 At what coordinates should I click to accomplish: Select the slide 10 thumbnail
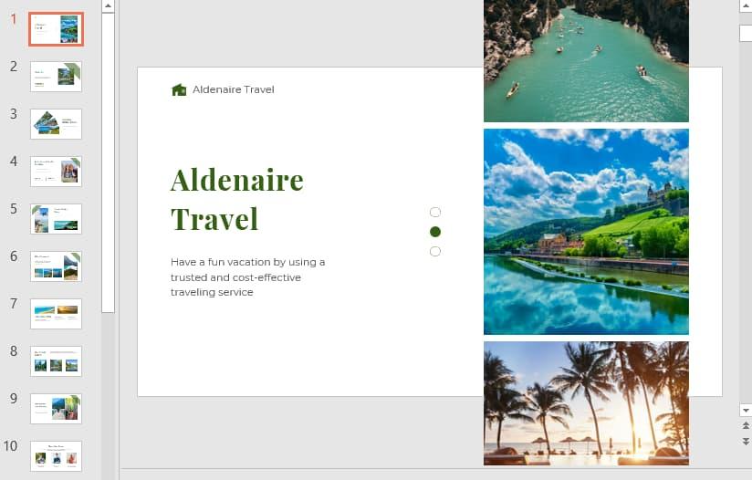point(56,456)
